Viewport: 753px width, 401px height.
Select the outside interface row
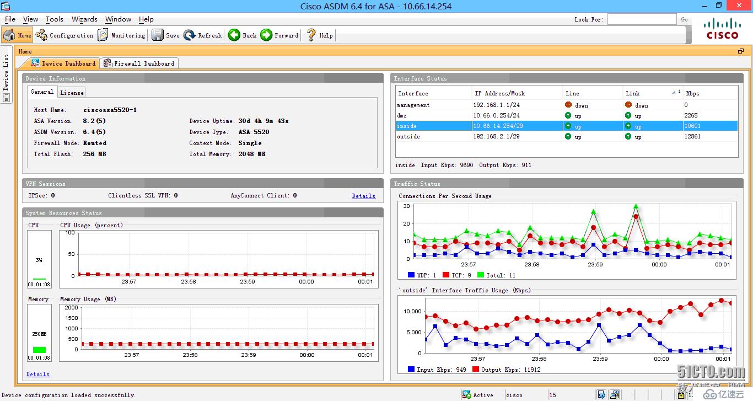pyautogui.click(x=567, y=136)
